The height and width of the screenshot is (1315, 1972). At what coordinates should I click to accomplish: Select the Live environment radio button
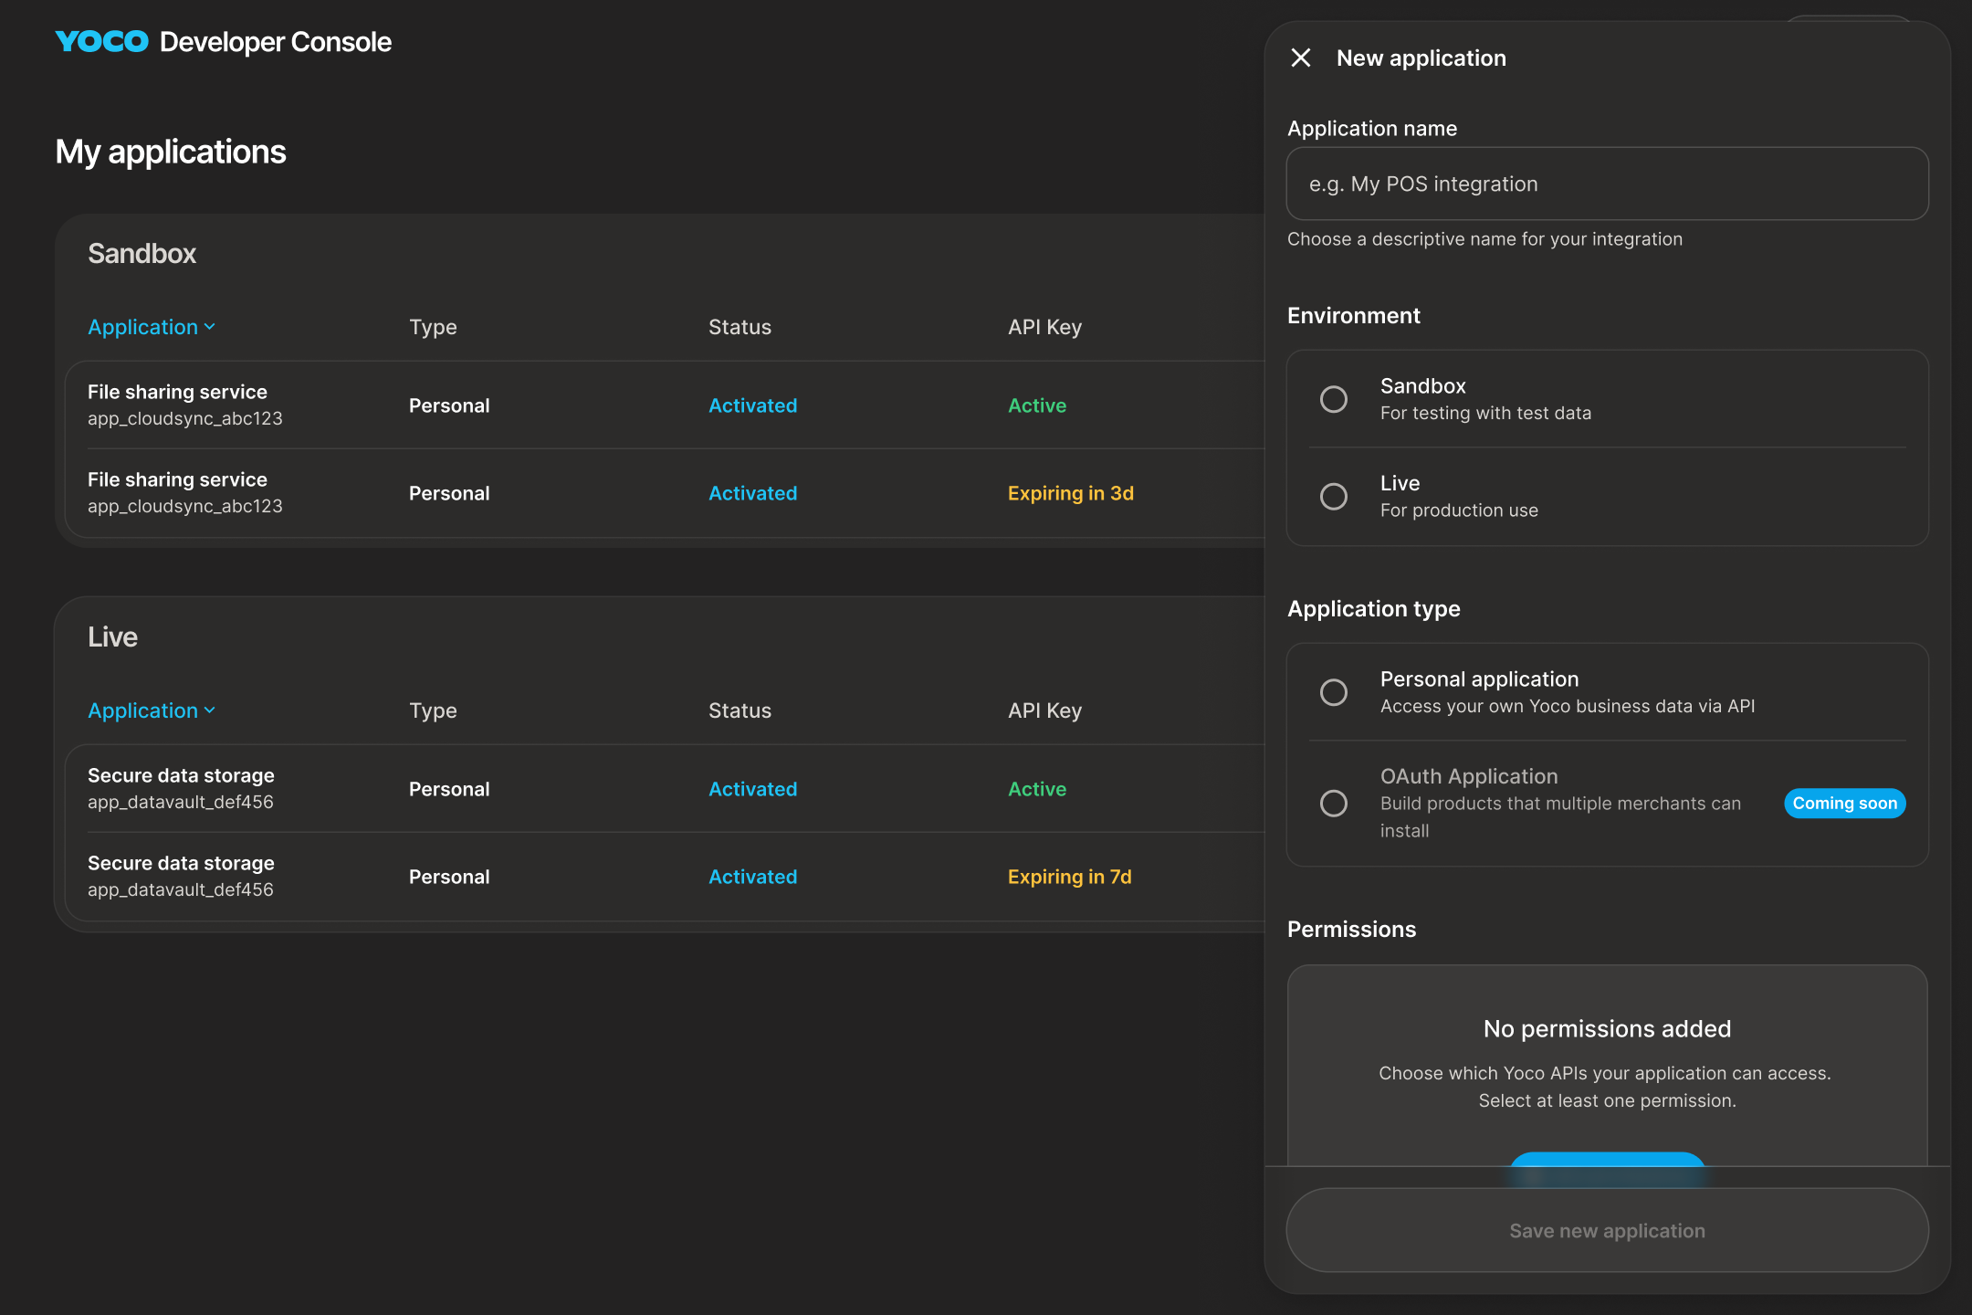(x=1334, y=496)
